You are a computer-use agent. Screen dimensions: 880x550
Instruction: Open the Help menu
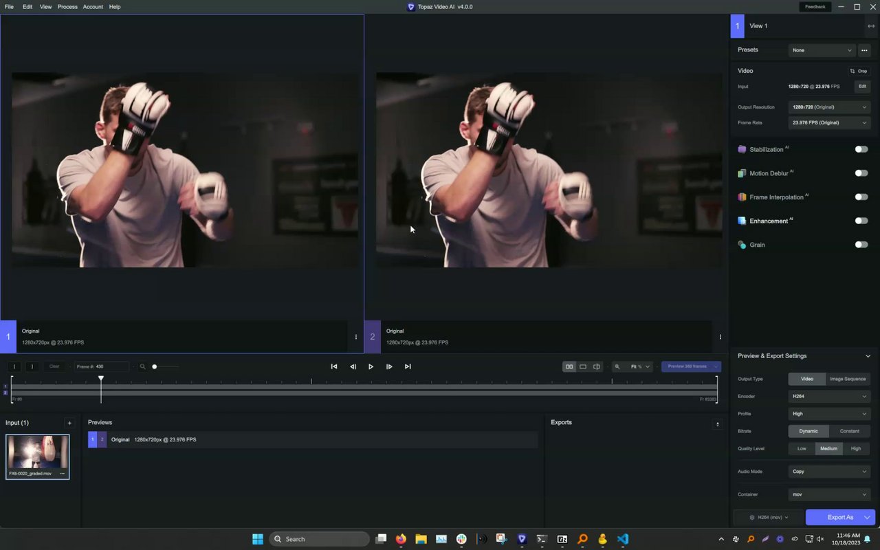[x=115, y=7]
